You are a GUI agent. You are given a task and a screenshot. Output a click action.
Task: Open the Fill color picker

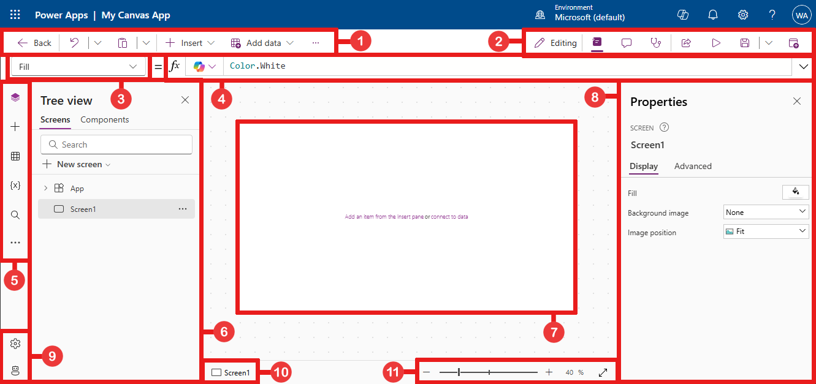point(796,192)
